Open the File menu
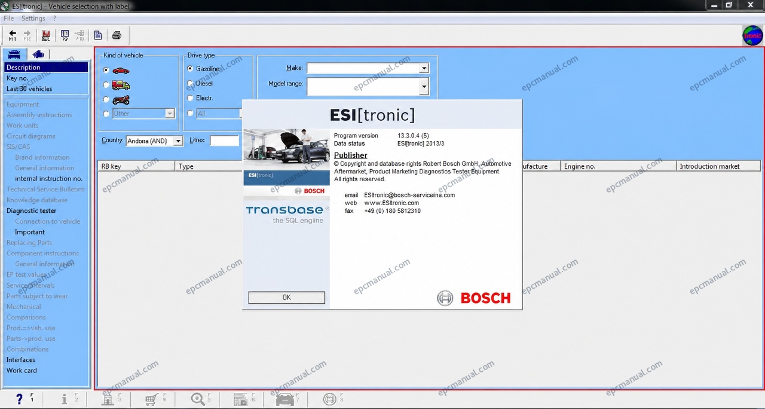This screenshot has height=409, width=765. click(x=9, y=19)
